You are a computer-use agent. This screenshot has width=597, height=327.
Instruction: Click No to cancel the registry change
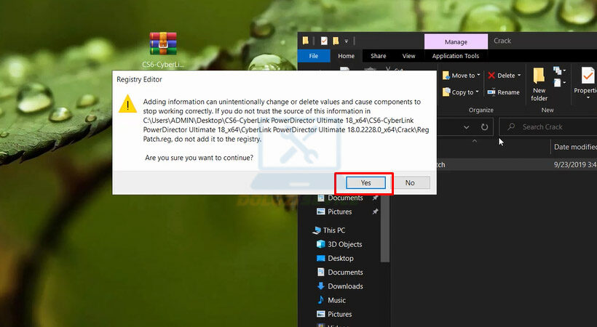[410, 182]
